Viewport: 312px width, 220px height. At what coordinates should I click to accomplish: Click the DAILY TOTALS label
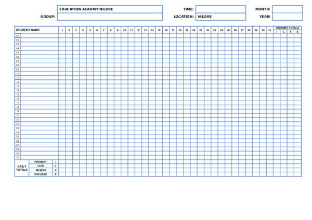(22, 168)
